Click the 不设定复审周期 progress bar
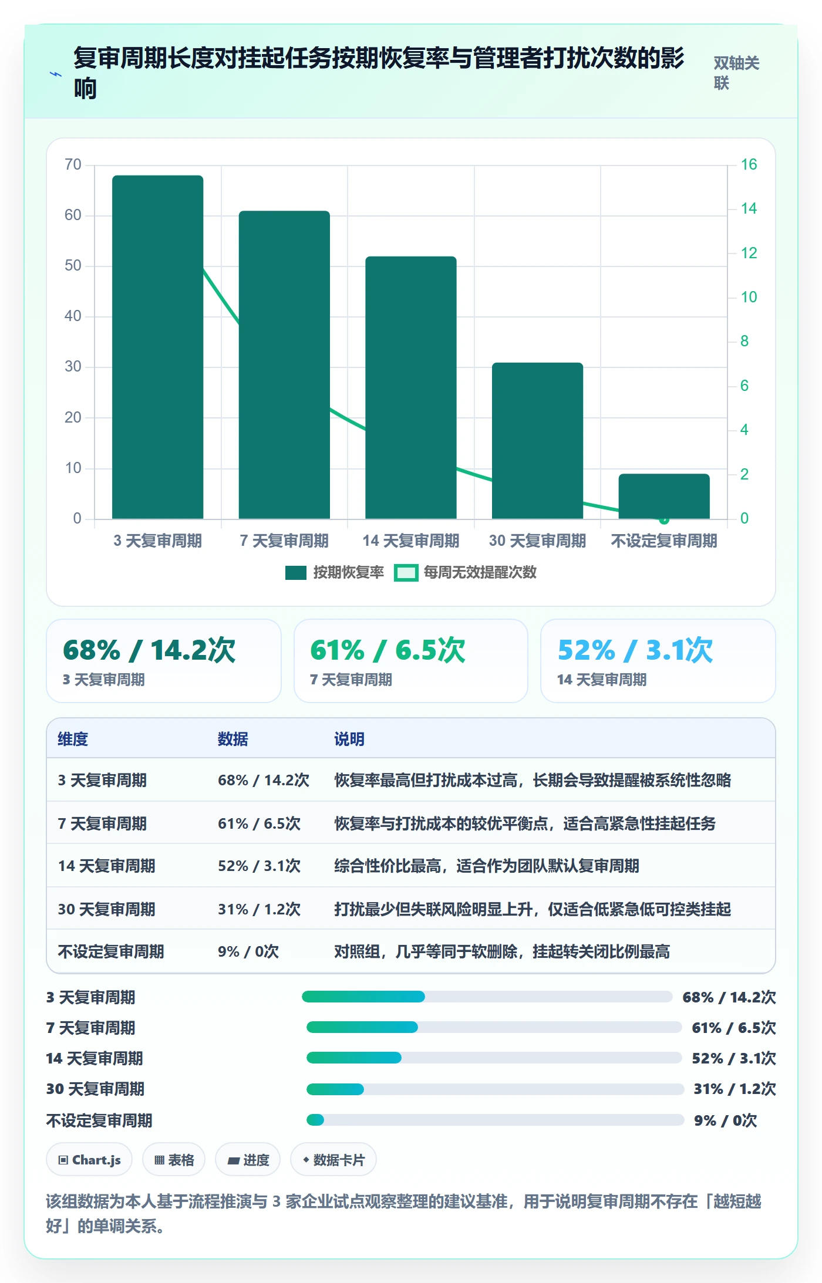The height and width of the screenshot is (1283, 822). point(495,1120)
